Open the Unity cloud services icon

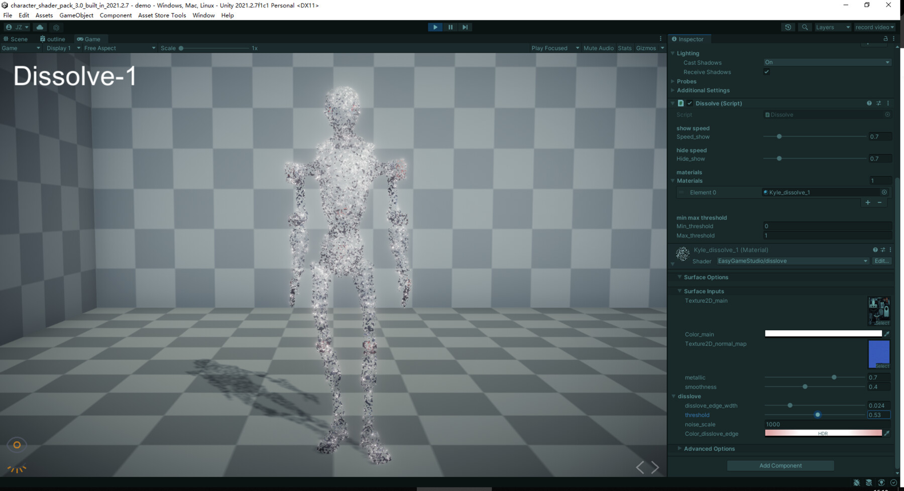[x=40, y=27]
